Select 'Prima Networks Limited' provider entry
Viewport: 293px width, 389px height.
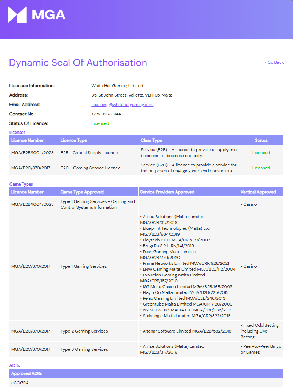(x=185, y=263)
